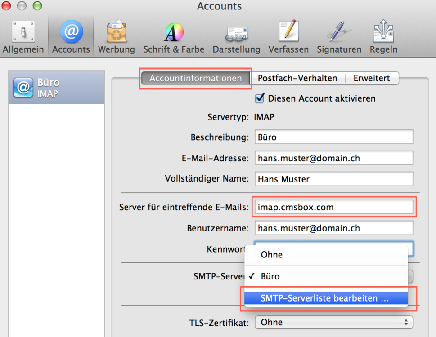Stay on the Accountinformationen tab
The image size is (436, 337).
[x=195, y=78]
